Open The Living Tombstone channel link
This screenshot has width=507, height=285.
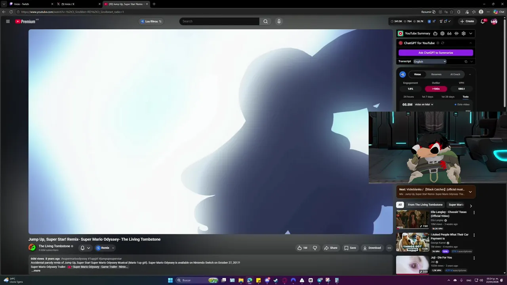click(54, 246)
